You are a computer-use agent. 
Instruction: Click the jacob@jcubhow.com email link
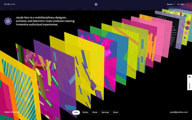pyautogui.click(x=179, y=112)
